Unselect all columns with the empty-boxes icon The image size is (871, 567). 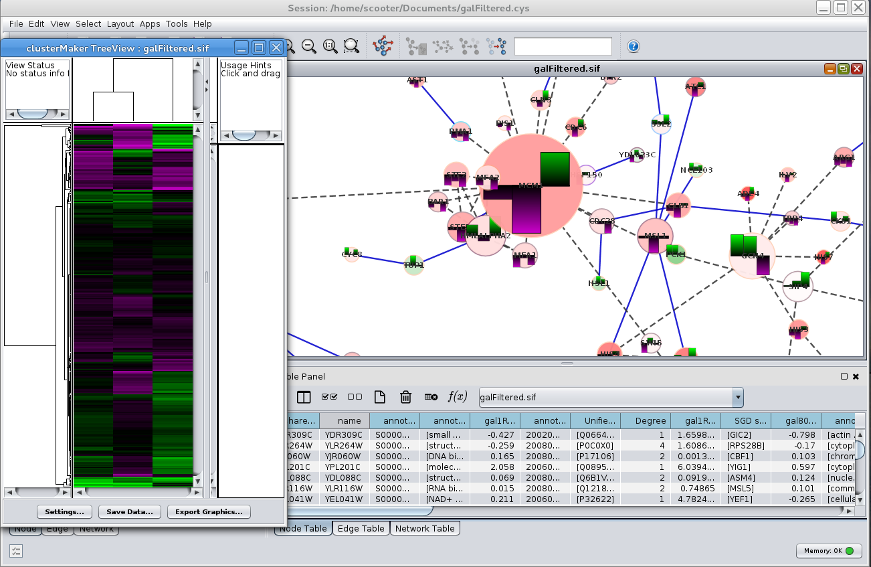355,397
